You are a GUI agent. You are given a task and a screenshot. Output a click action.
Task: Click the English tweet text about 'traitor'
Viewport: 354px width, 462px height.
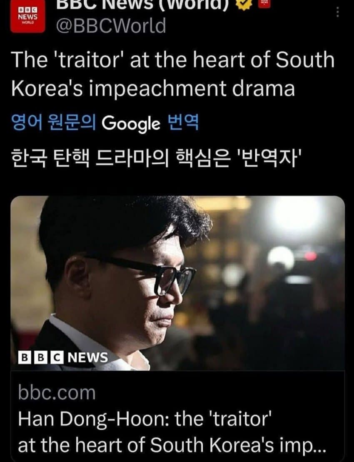click(x=173, y=74)
